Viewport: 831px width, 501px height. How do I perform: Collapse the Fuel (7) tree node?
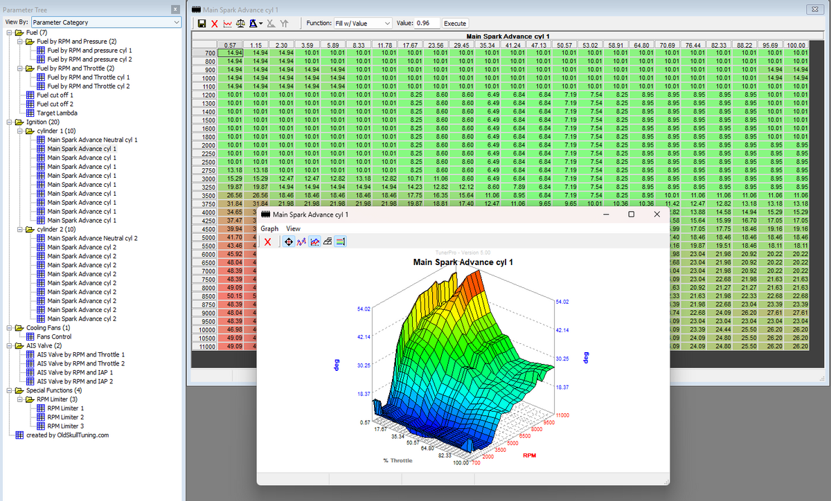click(x=9, y=33)
